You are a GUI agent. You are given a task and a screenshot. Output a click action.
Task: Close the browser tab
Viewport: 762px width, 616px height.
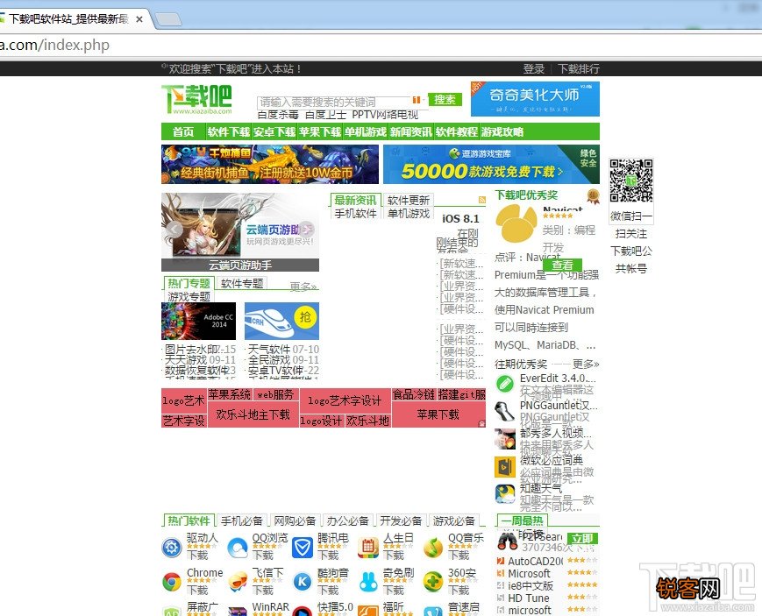click(139, 19)
